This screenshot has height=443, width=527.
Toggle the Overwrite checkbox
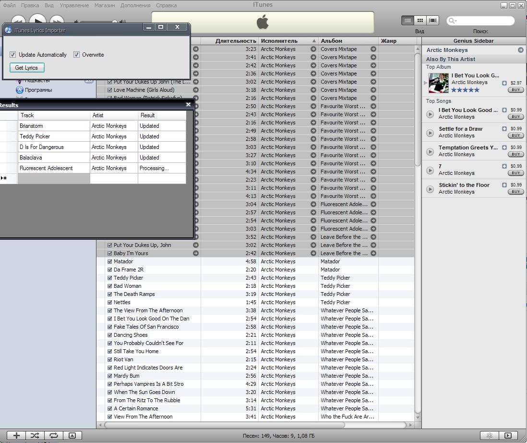click(x=76, y=55)
